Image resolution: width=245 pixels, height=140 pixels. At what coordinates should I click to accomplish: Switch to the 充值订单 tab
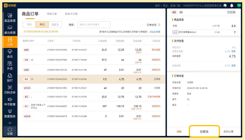coord(52,14)
